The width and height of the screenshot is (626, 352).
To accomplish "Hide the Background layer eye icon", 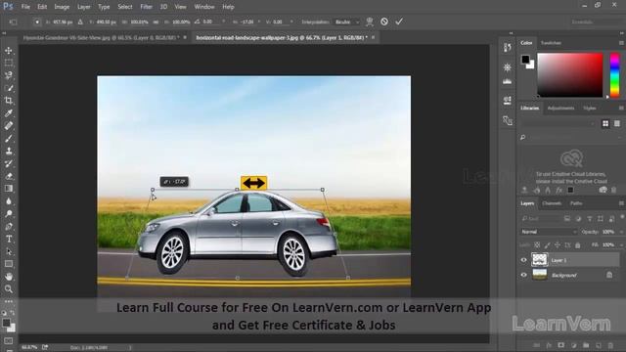I will click(524, 275).
